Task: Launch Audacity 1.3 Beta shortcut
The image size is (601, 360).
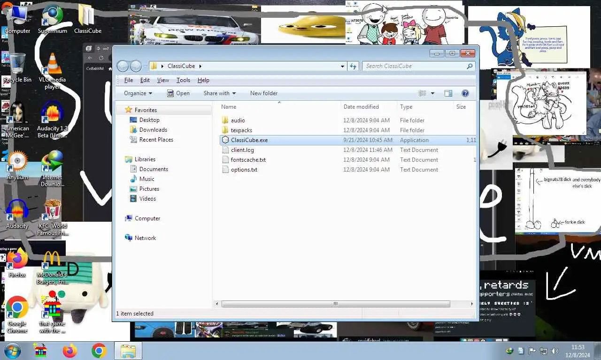Action: [x=52, y=120]
